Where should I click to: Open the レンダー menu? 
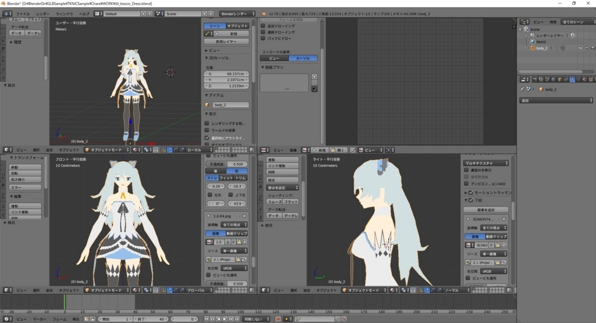(42, 14)
